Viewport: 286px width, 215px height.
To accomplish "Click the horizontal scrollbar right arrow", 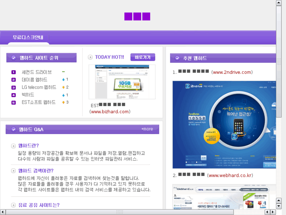I will 273,212.
